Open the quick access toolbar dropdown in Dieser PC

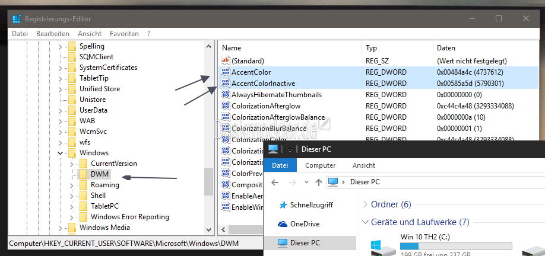[x=290, y=149]
